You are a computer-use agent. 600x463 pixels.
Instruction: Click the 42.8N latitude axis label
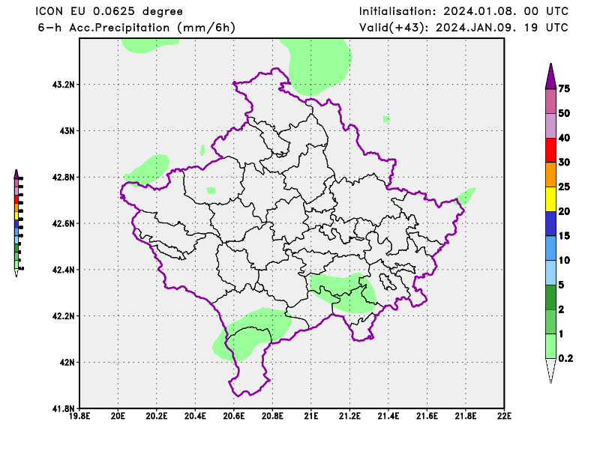coord(64,177)
